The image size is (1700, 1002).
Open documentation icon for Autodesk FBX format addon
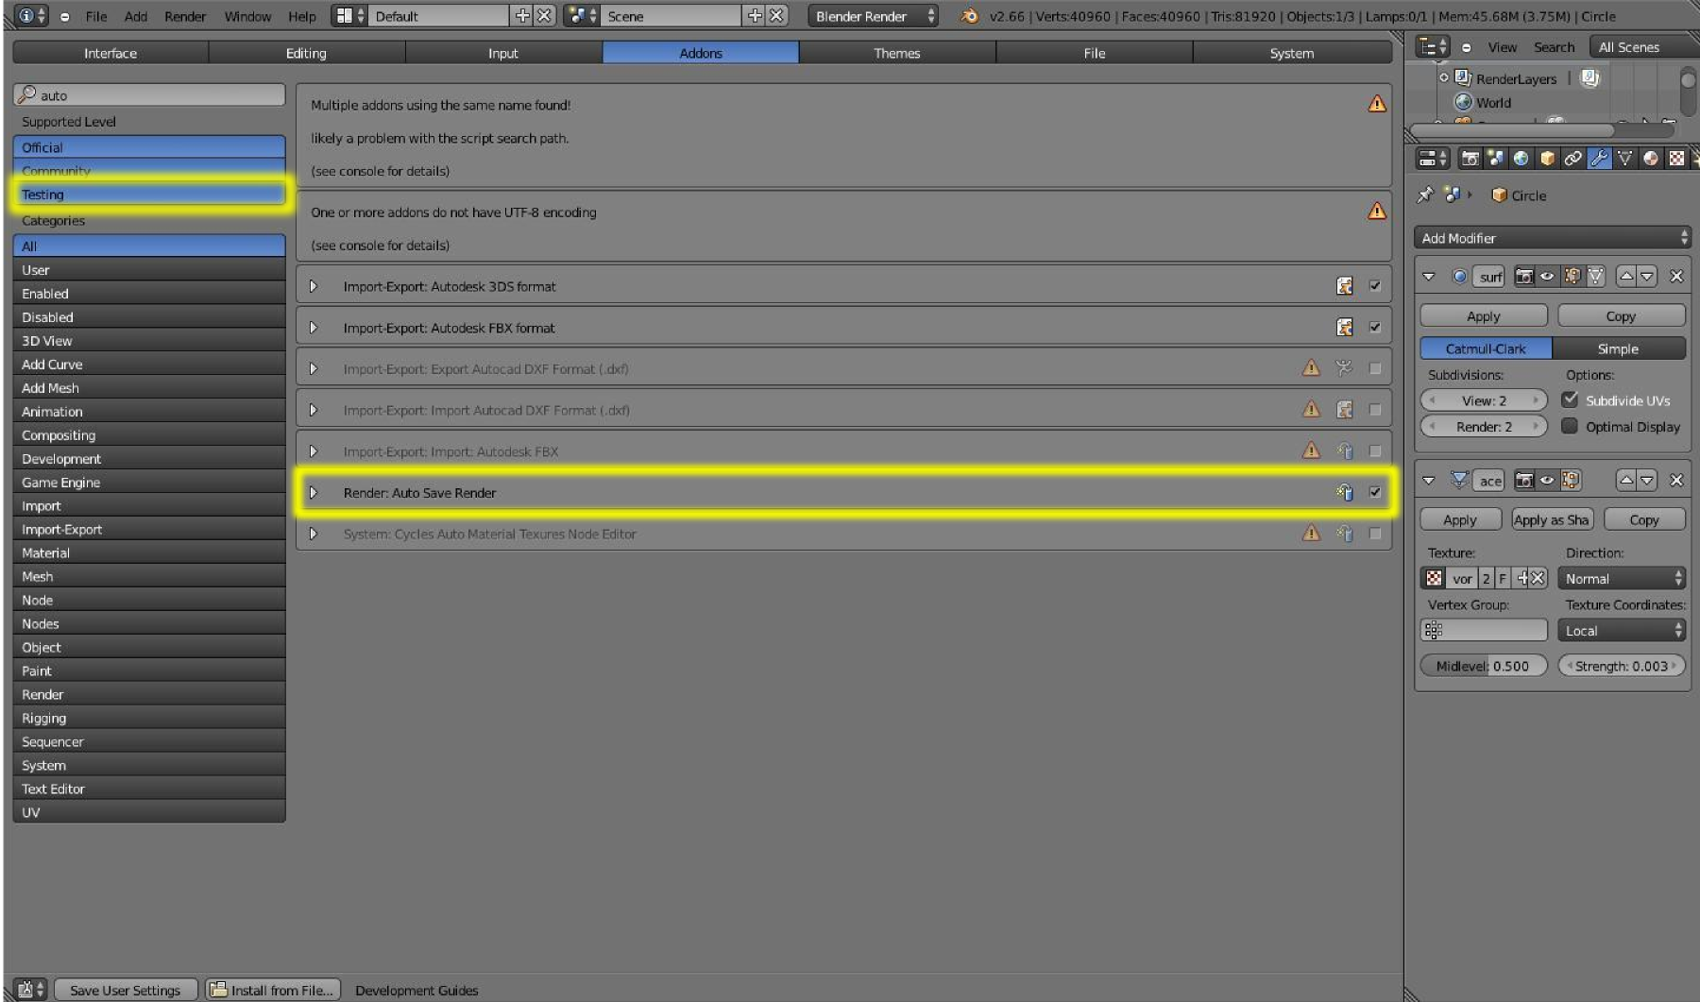click(x=1345, y=328)
